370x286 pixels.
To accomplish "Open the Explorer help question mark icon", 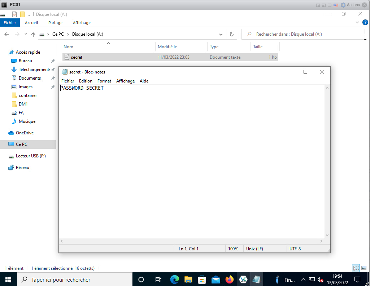I will [365, 23].
